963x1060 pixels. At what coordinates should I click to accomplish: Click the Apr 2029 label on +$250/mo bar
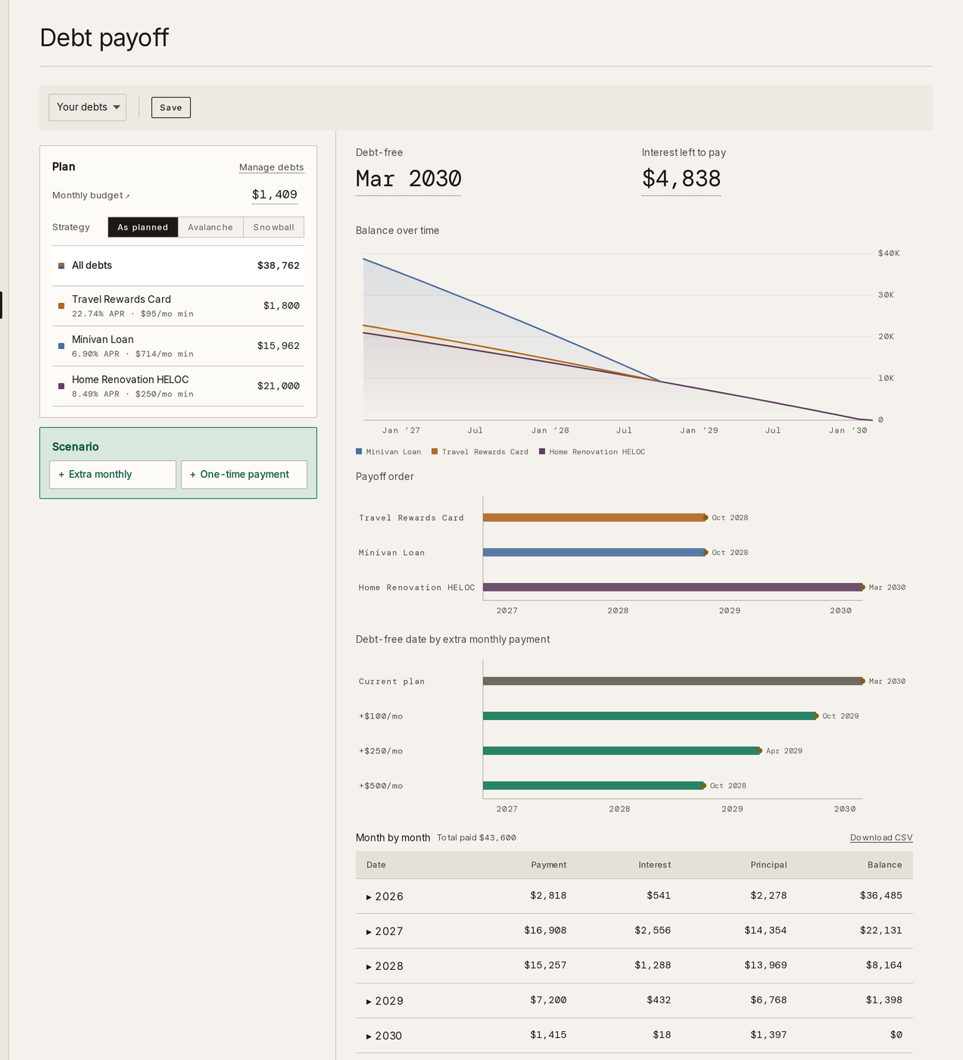pyautogui.click(x=784, y=751)
